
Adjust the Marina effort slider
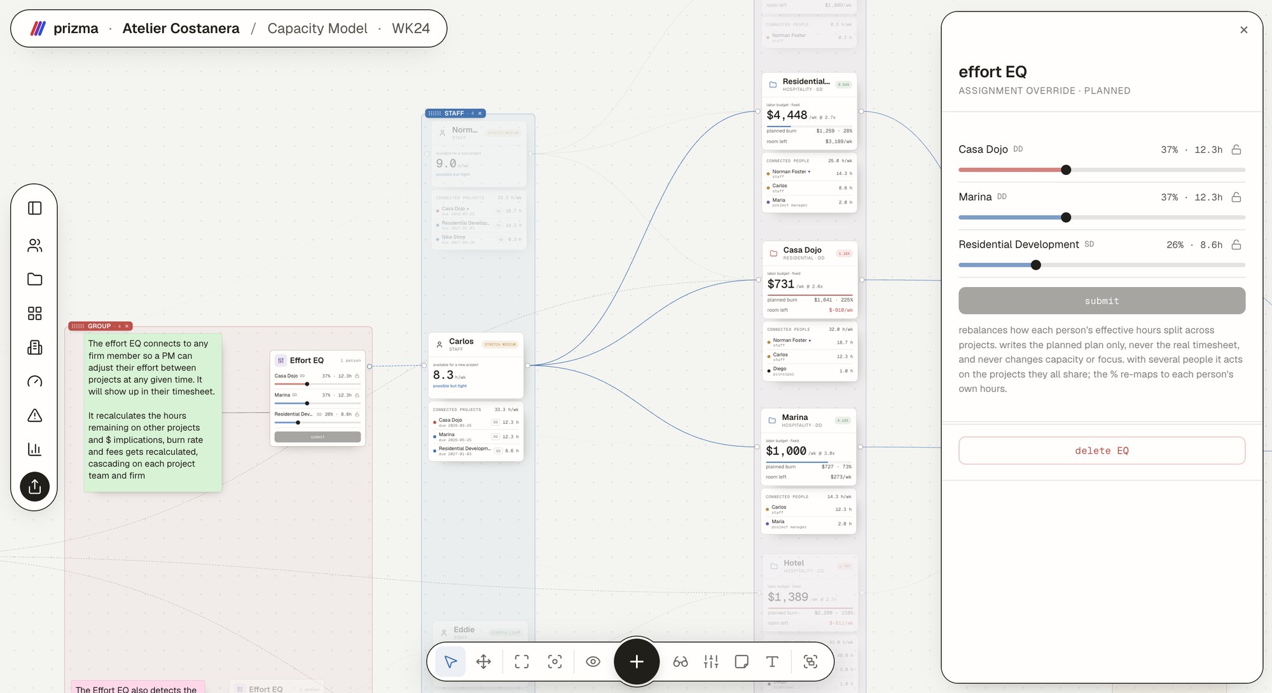1066,218
